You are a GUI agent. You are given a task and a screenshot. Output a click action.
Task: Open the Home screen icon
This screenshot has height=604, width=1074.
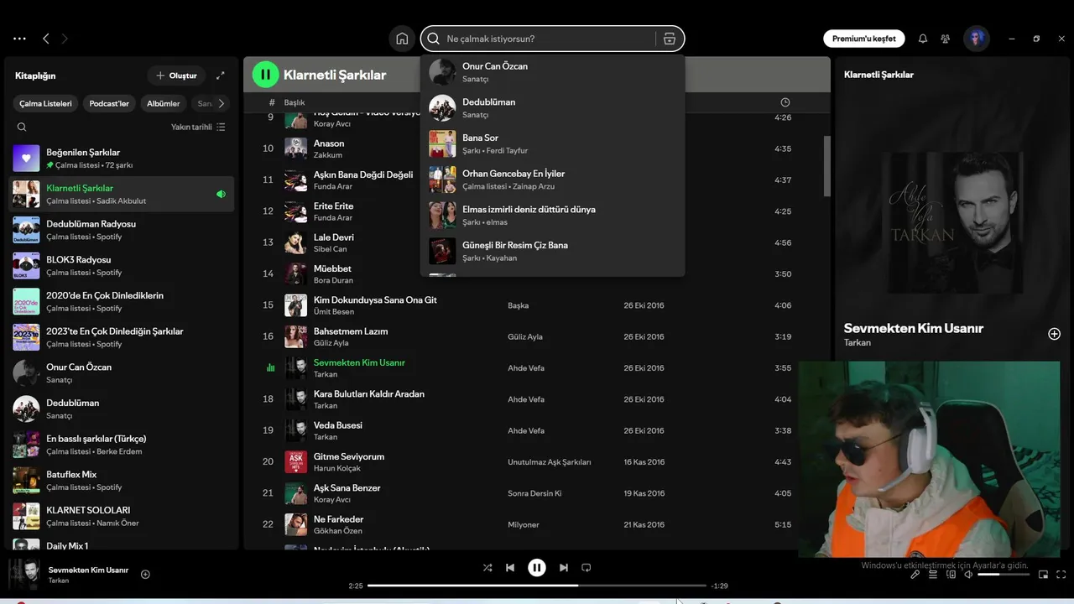pos(402,39)
